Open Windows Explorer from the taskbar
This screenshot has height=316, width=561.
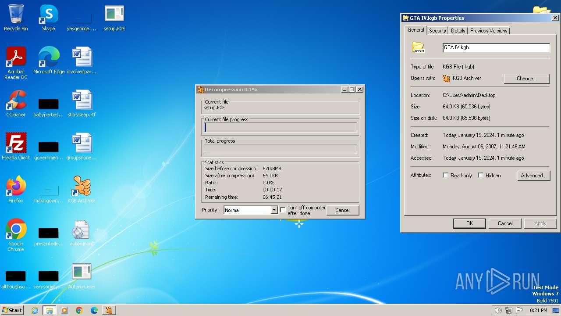pos(50,310)
